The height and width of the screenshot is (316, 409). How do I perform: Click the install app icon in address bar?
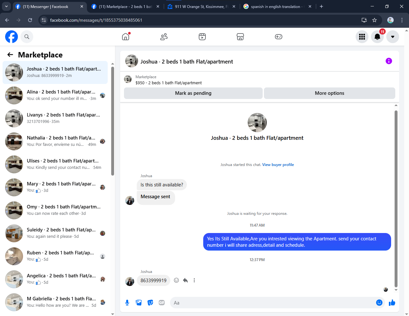click(x=364, y=20)
